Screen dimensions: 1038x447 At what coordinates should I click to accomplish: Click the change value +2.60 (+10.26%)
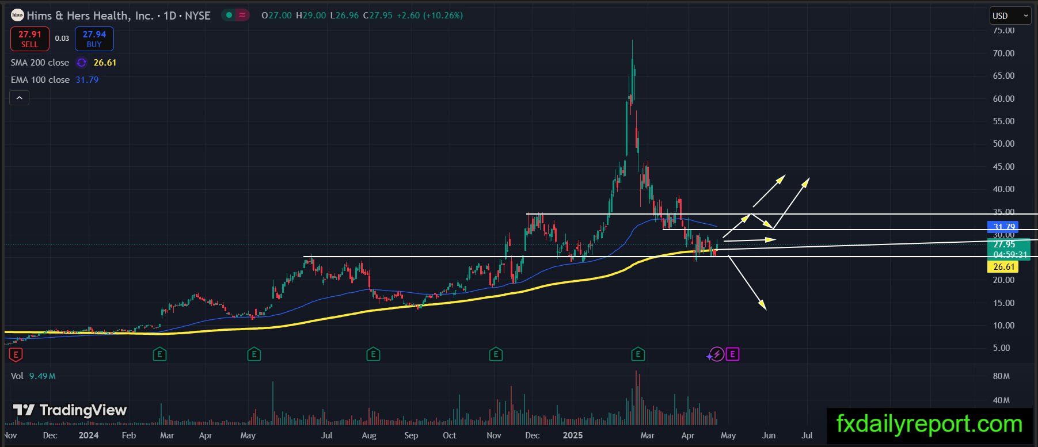(x=429, y=16)
